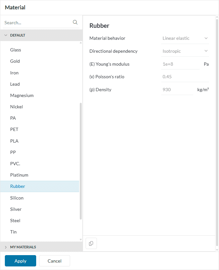
Task: Click the Poisson's ratio value field
Action: (x=184, y=77)
